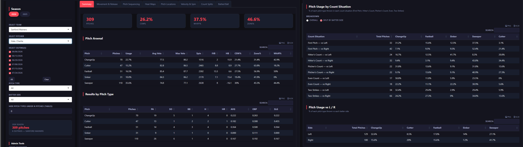Go to Count Splits tab
Screen dimensions: 523x147
pos(207,4)
